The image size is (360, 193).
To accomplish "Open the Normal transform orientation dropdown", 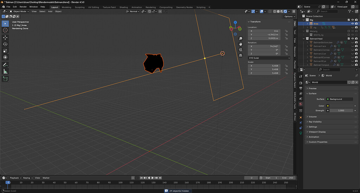I will tap(133, 12).
